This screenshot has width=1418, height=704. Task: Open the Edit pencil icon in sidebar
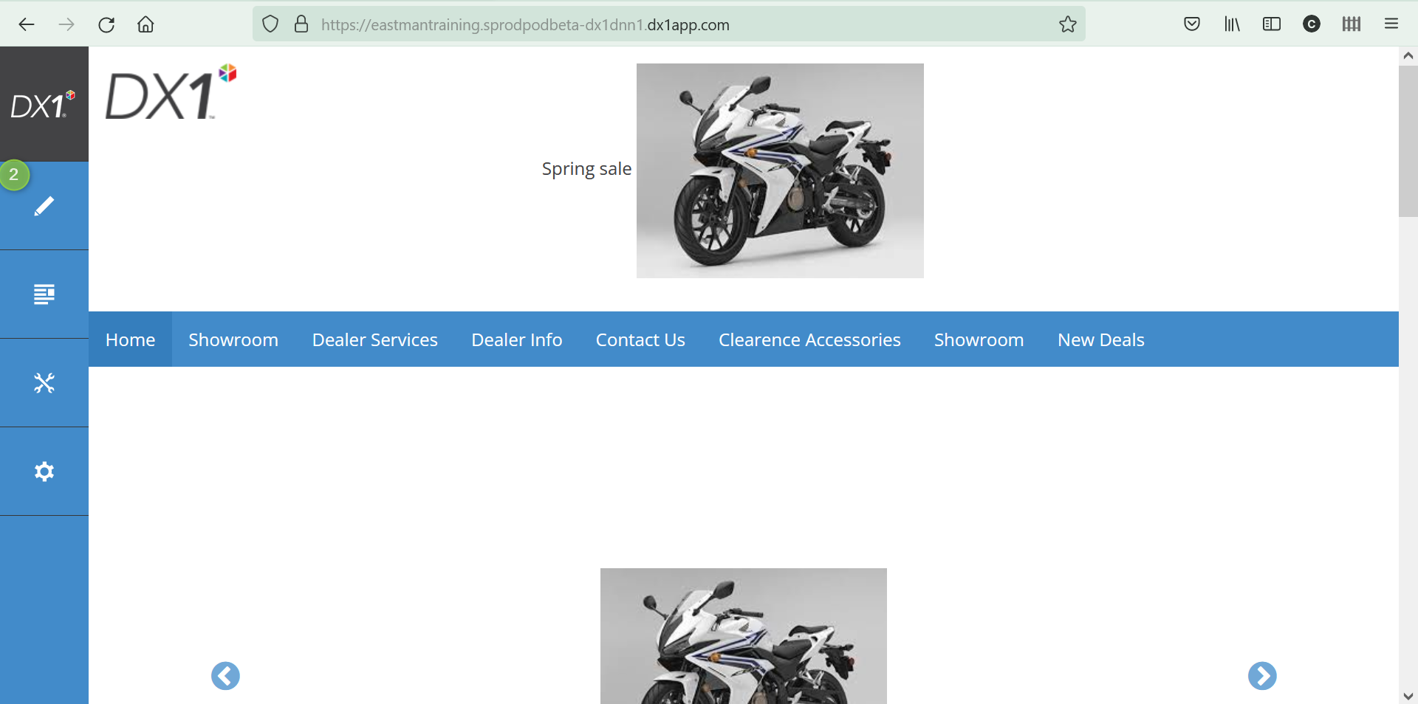tap(44, 206)
